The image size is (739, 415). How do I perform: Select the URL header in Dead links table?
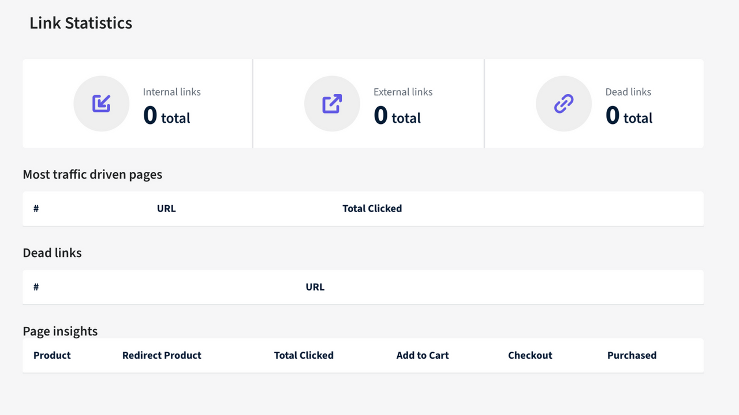315,286
